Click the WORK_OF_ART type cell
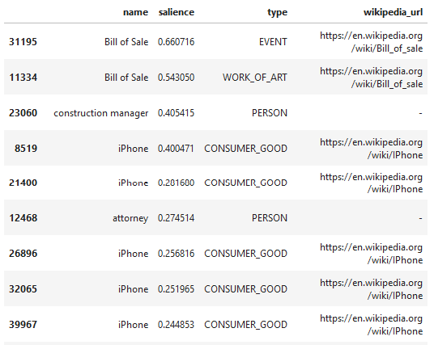The width and height of the screenshot is (434, 345). pyautogui.click(x=255, y=78)
